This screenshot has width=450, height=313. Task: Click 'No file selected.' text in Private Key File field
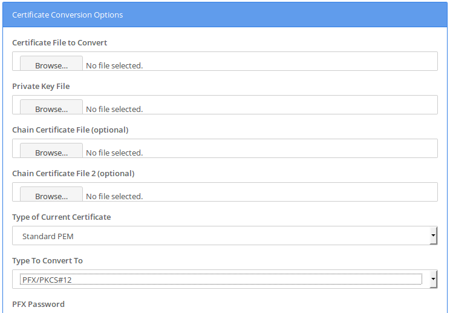coord(114,110)
